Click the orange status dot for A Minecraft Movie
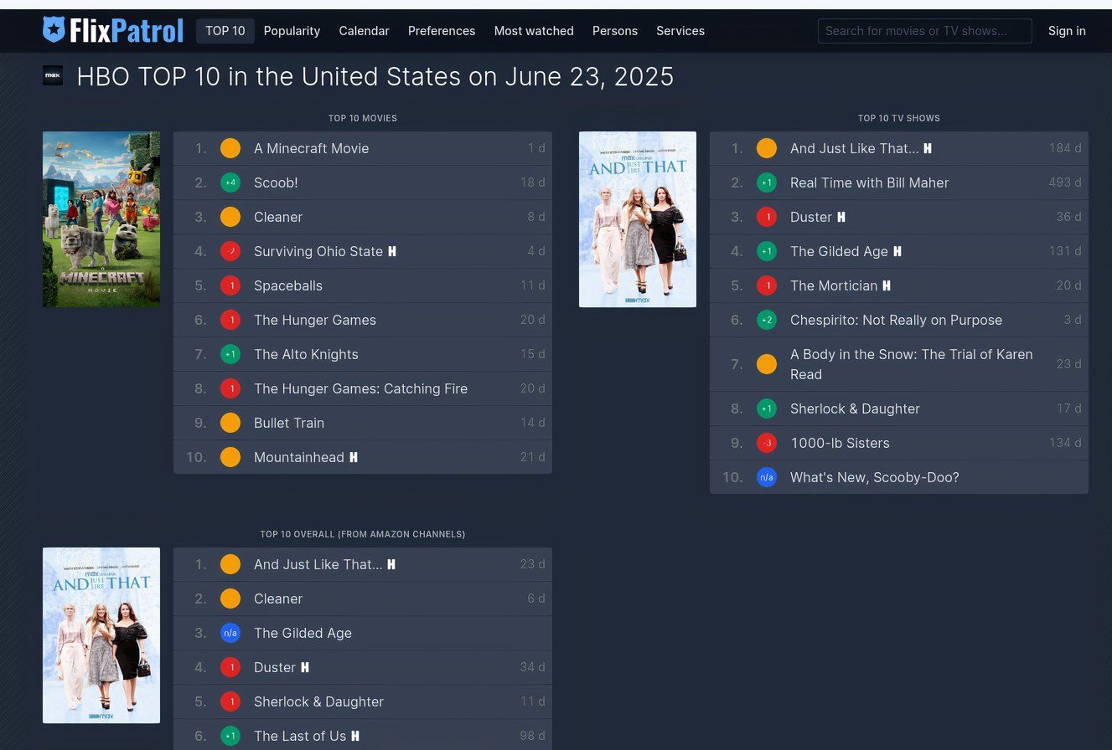The width and height of the screenshot is (1112, 750). click(x=230, y=148)
